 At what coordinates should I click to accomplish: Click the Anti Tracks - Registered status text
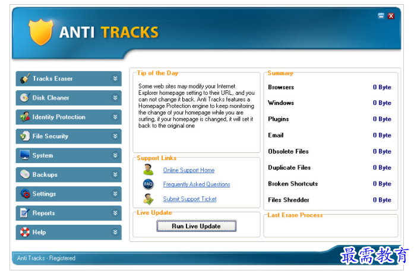click(46, 258)
